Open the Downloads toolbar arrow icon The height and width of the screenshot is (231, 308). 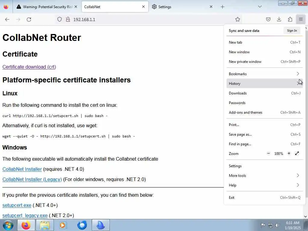[279, 19]
